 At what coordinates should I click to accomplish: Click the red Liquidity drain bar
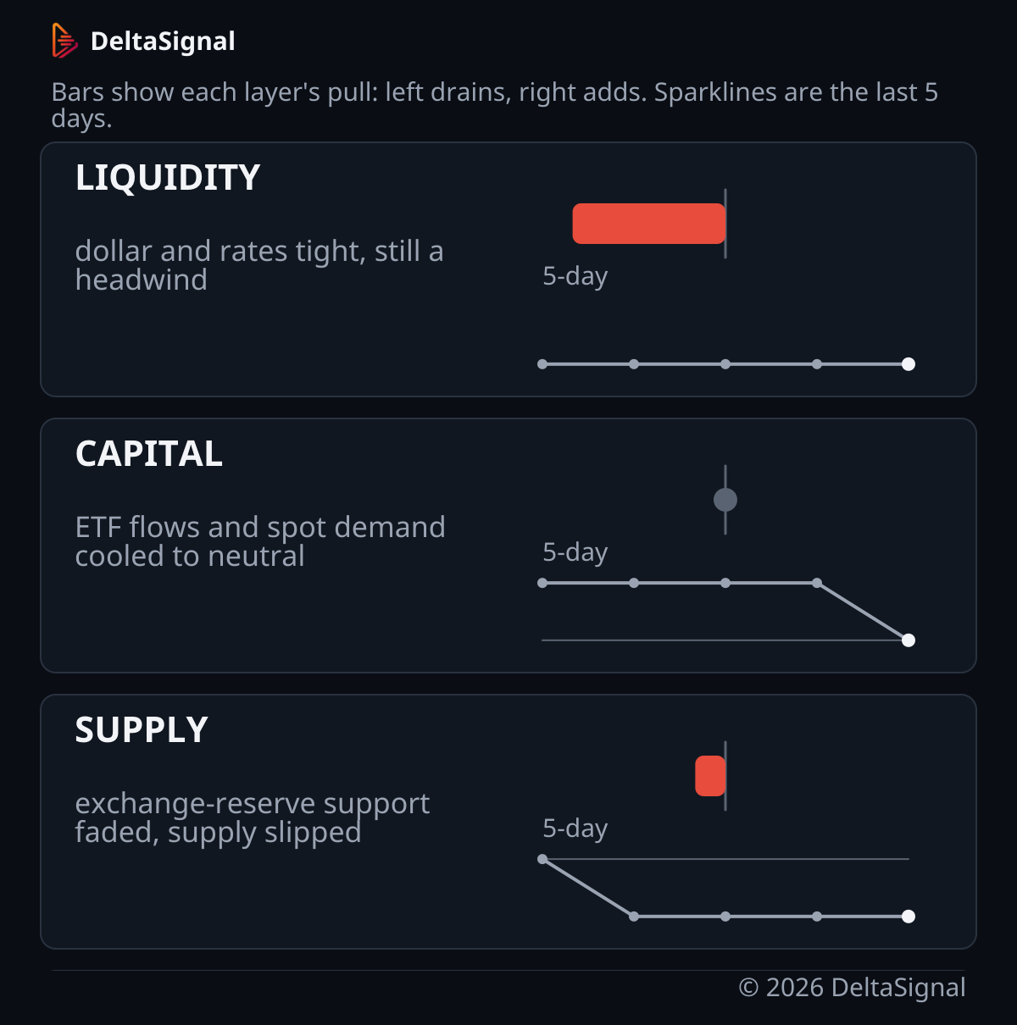coord(649,224)
